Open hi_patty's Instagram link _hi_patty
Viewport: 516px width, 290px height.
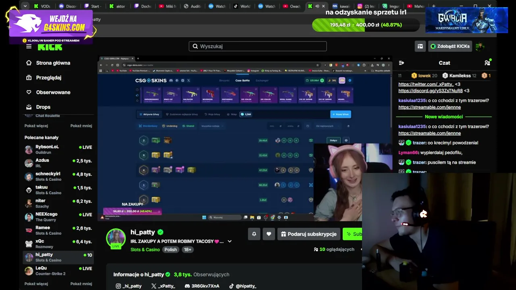[x=129, y=286]
